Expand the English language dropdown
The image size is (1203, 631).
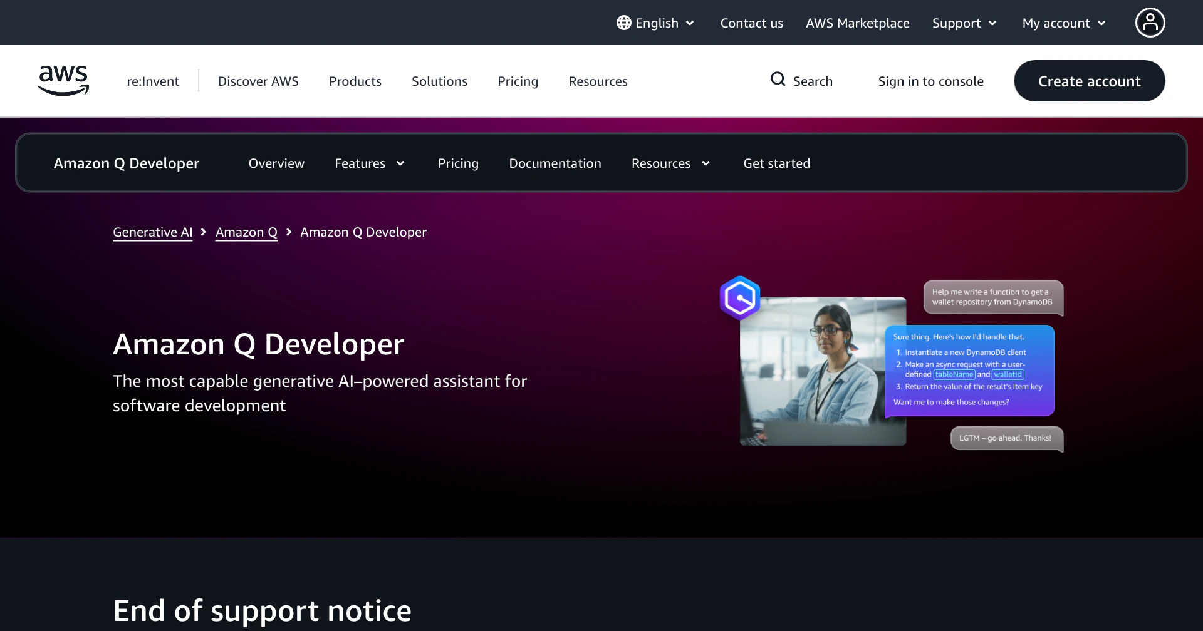pos(655,23)
